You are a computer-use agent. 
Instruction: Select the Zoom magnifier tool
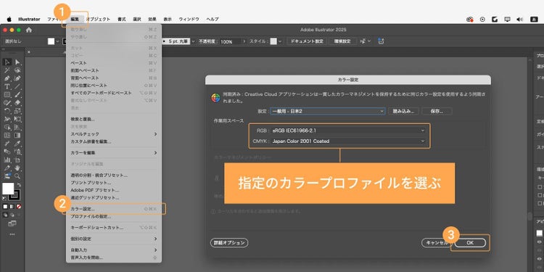(17, 176)
